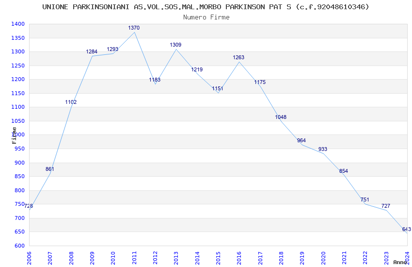The image size is (412, 267).
Task: Click the 1048 data label
Action: click(x=281, y=117)
